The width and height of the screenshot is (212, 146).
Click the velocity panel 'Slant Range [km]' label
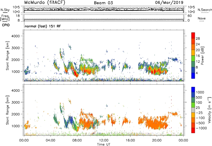tap(7, 110)
